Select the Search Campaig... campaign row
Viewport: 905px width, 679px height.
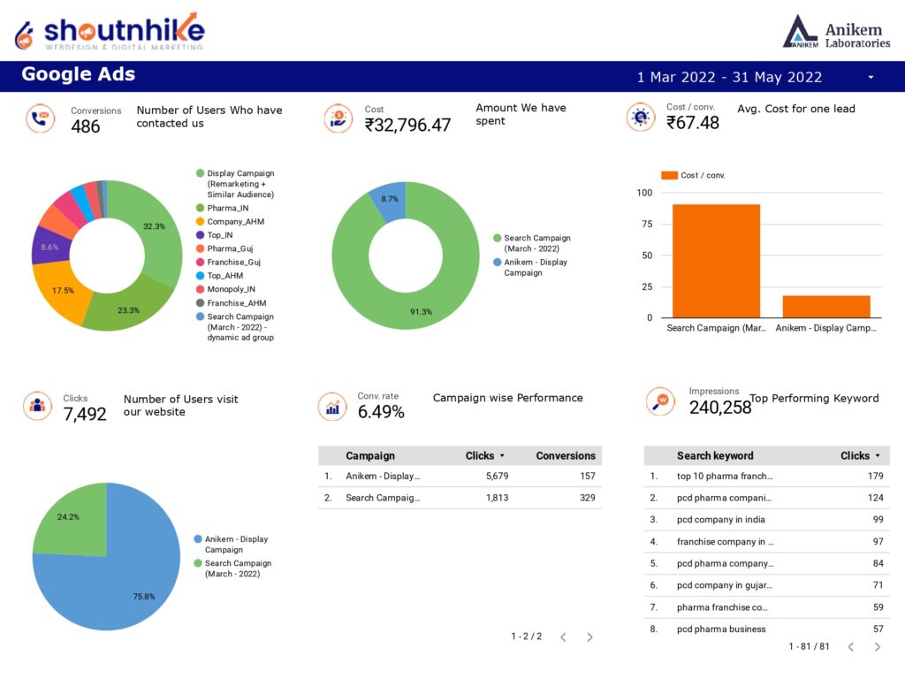coord(460,498)
